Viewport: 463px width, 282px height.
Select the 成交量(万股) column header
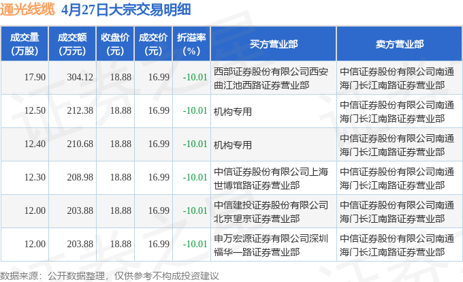point(25,44)
